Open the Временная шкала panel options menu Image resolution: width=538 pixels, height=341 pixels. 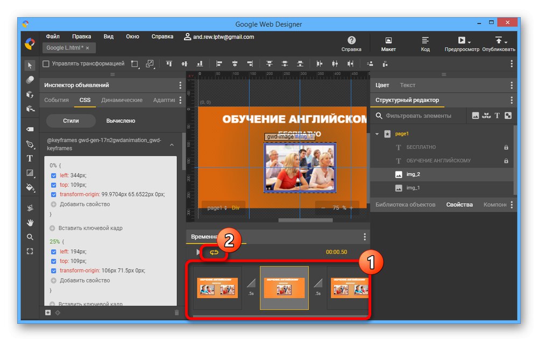coord(365,237)
